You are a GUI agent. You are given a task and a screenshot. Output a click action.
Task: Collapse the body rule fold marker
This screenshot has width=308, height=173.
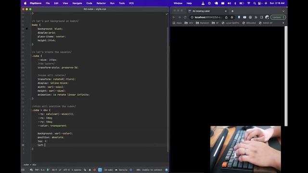click(31, 25)
